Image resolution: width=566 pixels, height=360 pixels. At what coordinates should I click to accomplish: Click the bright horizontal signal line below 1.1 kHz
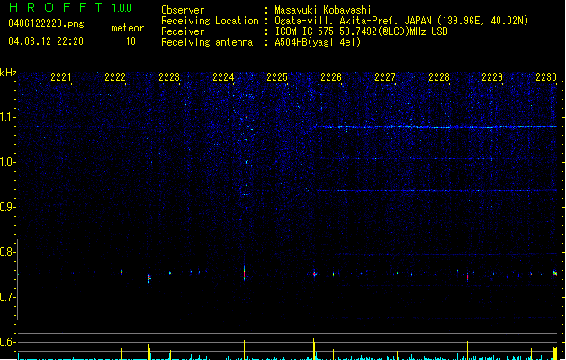[x=435, y=127]
